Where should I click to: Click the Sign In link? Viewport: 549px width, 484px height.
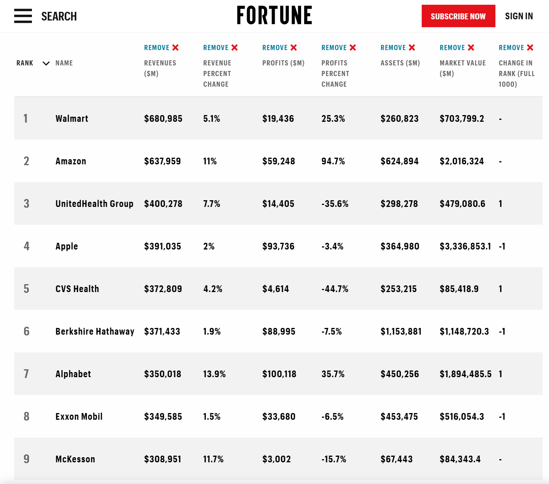519,16
